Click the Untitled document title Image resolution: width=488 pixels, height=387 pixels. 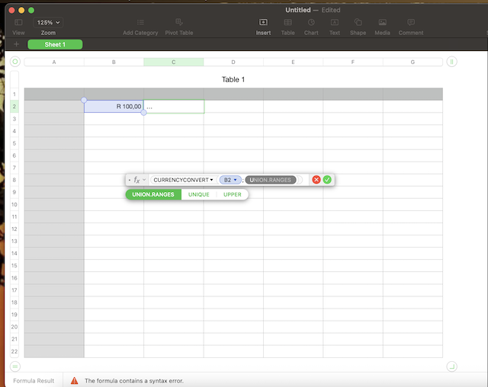tap(298, 10)
